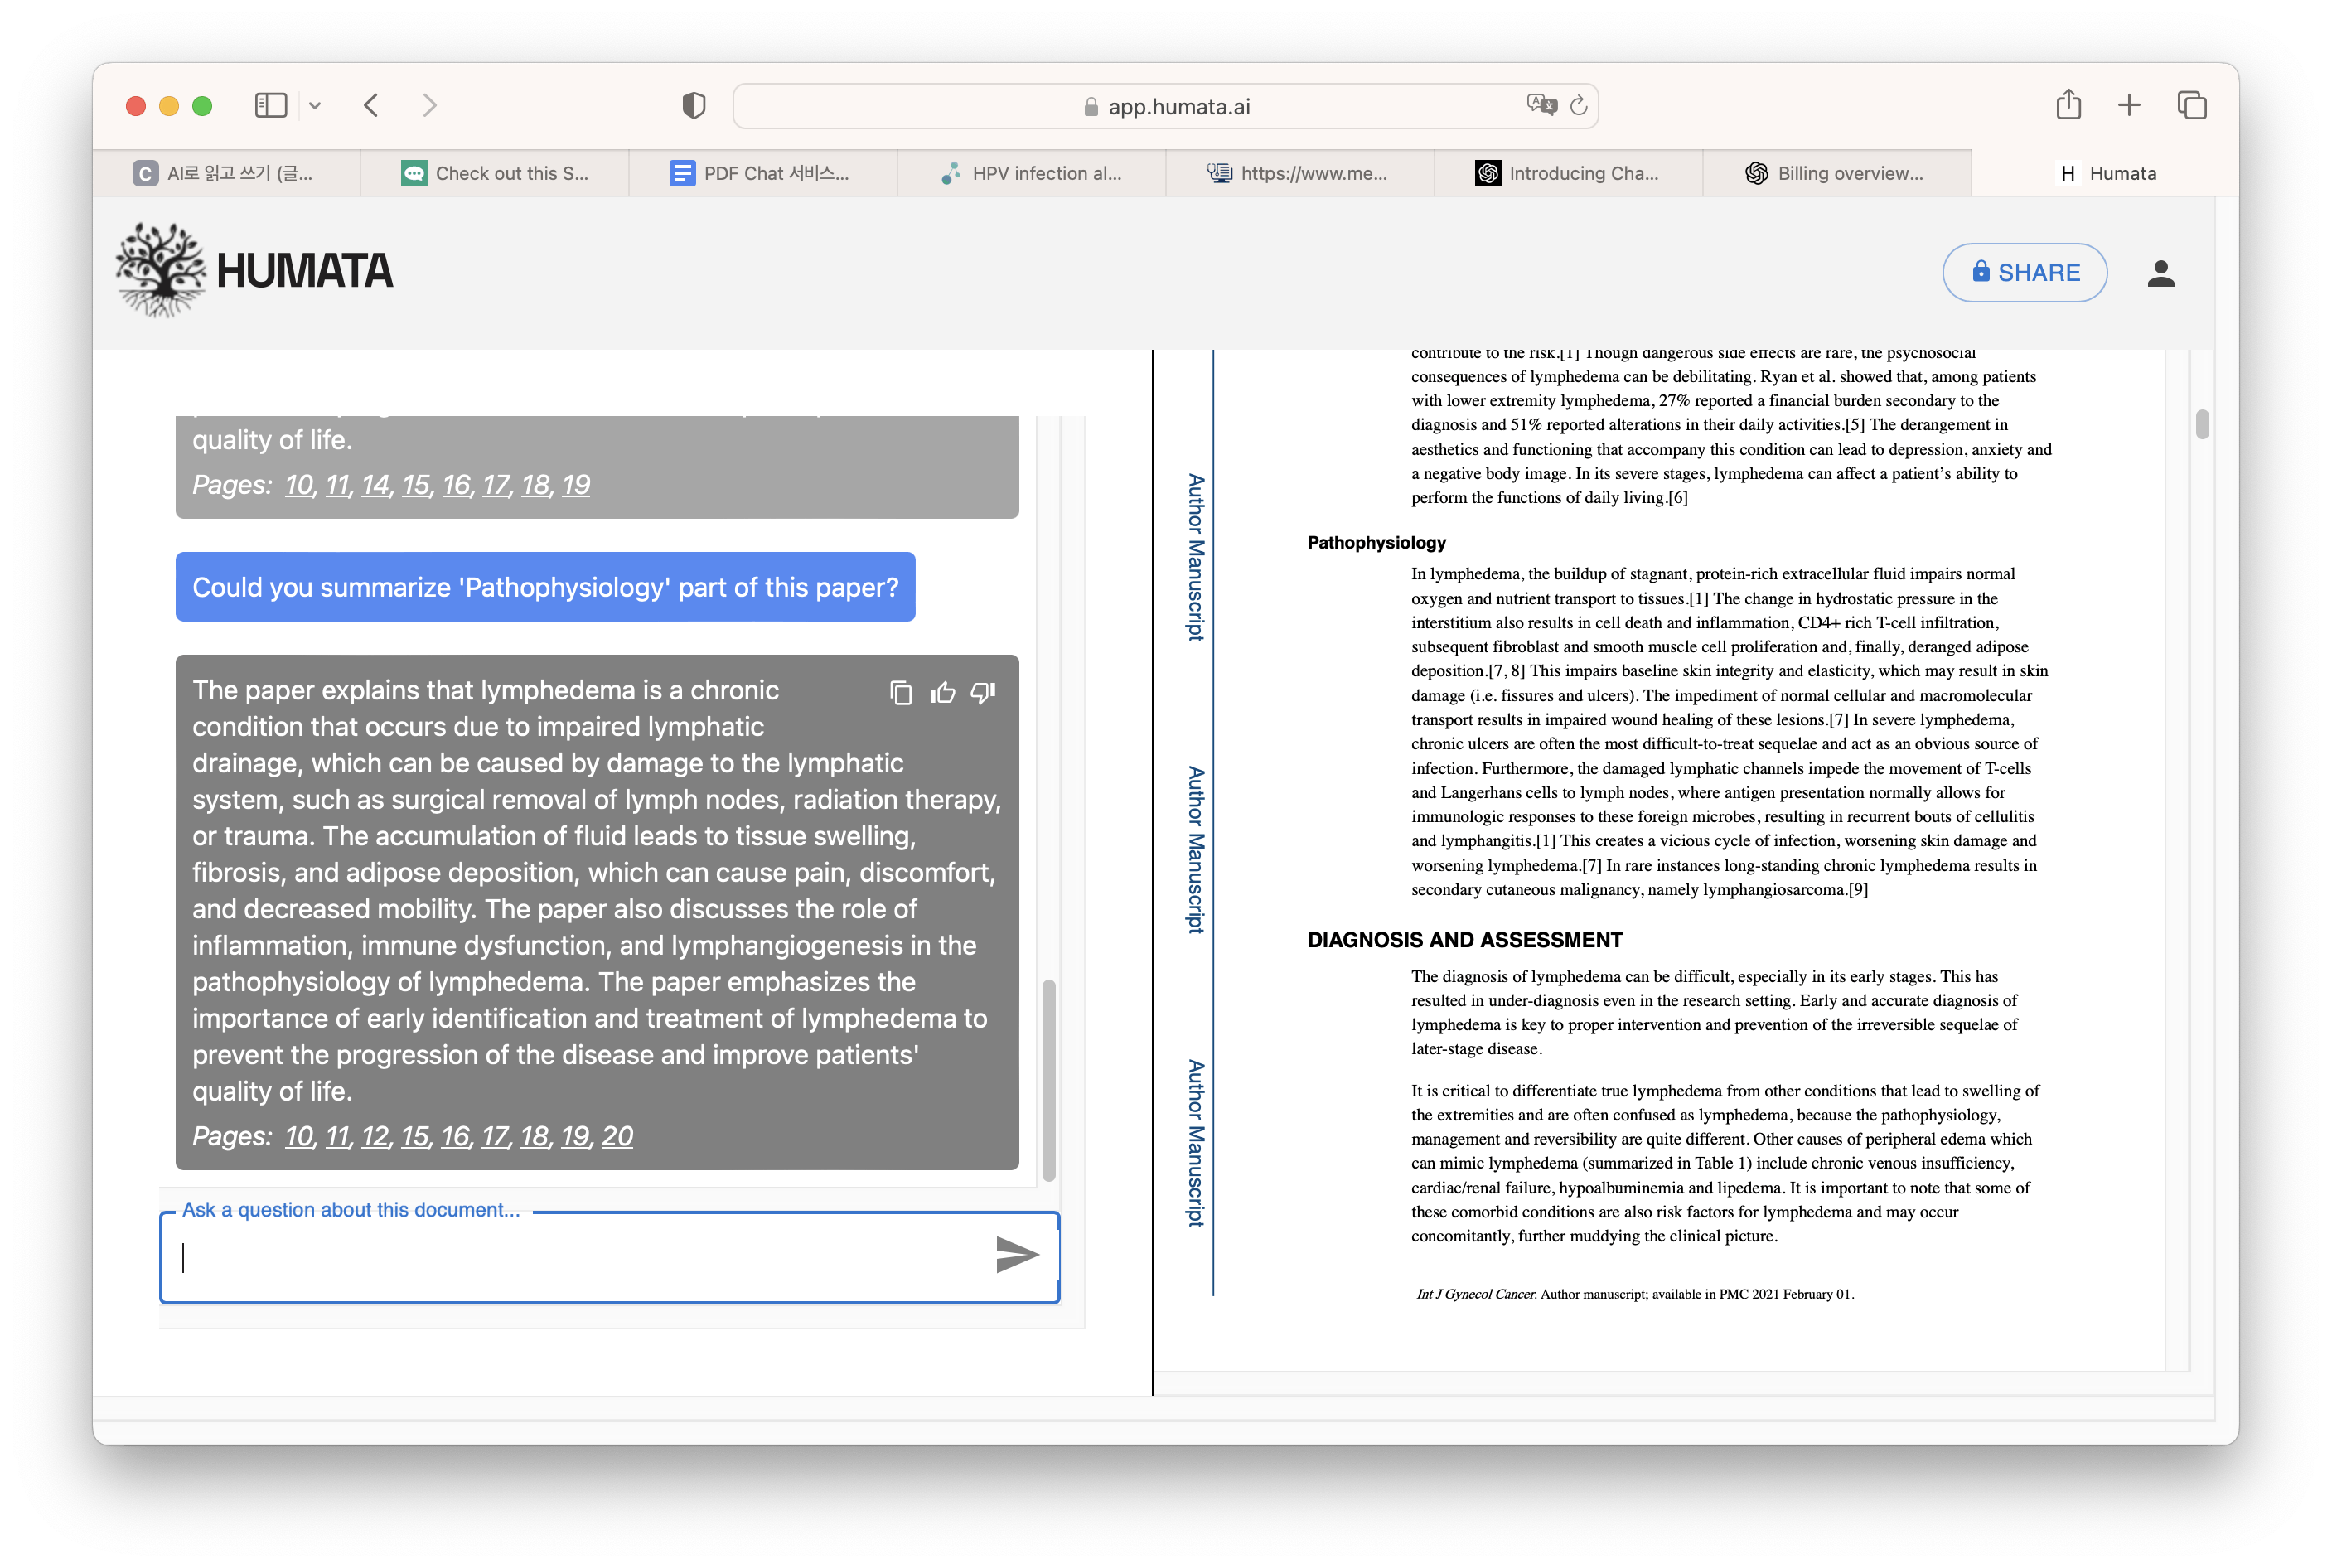Thumbs down the pathophysiology answer
Viewport: 2332px width, 1568px height.
[983, 693]
